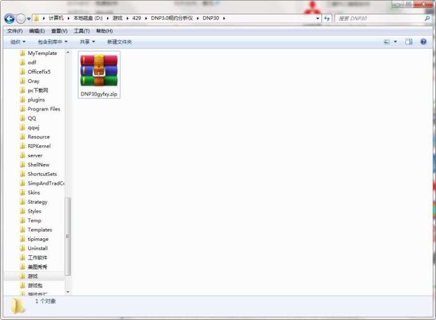Select the qqwj folder in the tree
This screenshot has height=320, width=436.
pyautogui.click(x=30, y=127)
